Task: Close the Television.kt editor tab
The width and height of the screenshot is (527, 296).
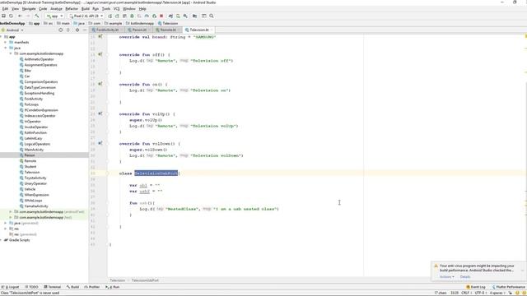Action: point(212,30)
